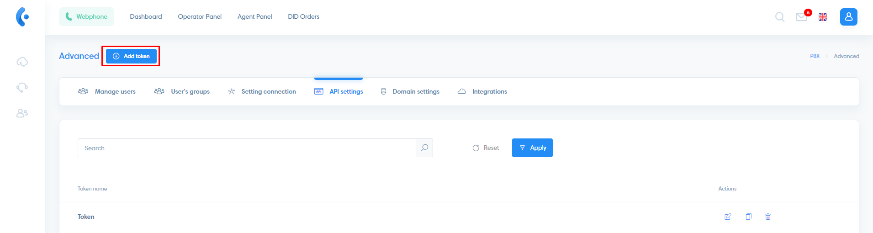873x233 pixels.
Task: Click the search magnifier in top bar
Action: (x=780, y=17)
